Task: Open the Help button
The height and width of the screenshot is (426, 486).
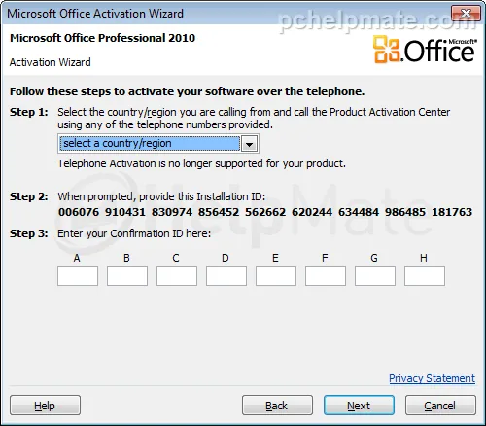Action: click(x=45, y=406)
